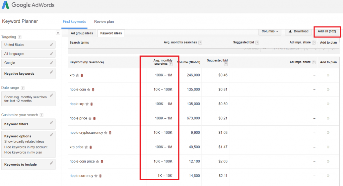Edit Google network targeting pencil
The image size is (343, 186).
pyautogui.click(x=51, y=63)
